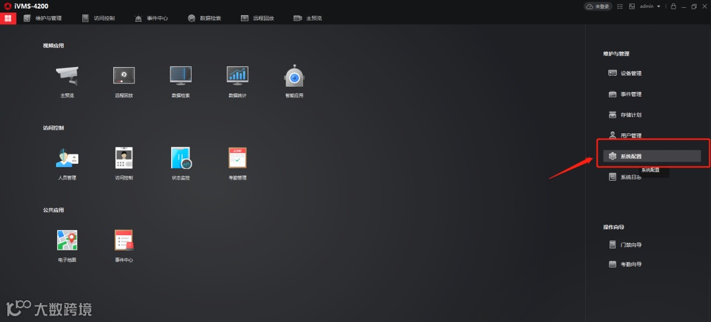Screen dimensions: 711x322
Task: Click the 门禁向导 door icon
Action: click(x=613, y=244)
